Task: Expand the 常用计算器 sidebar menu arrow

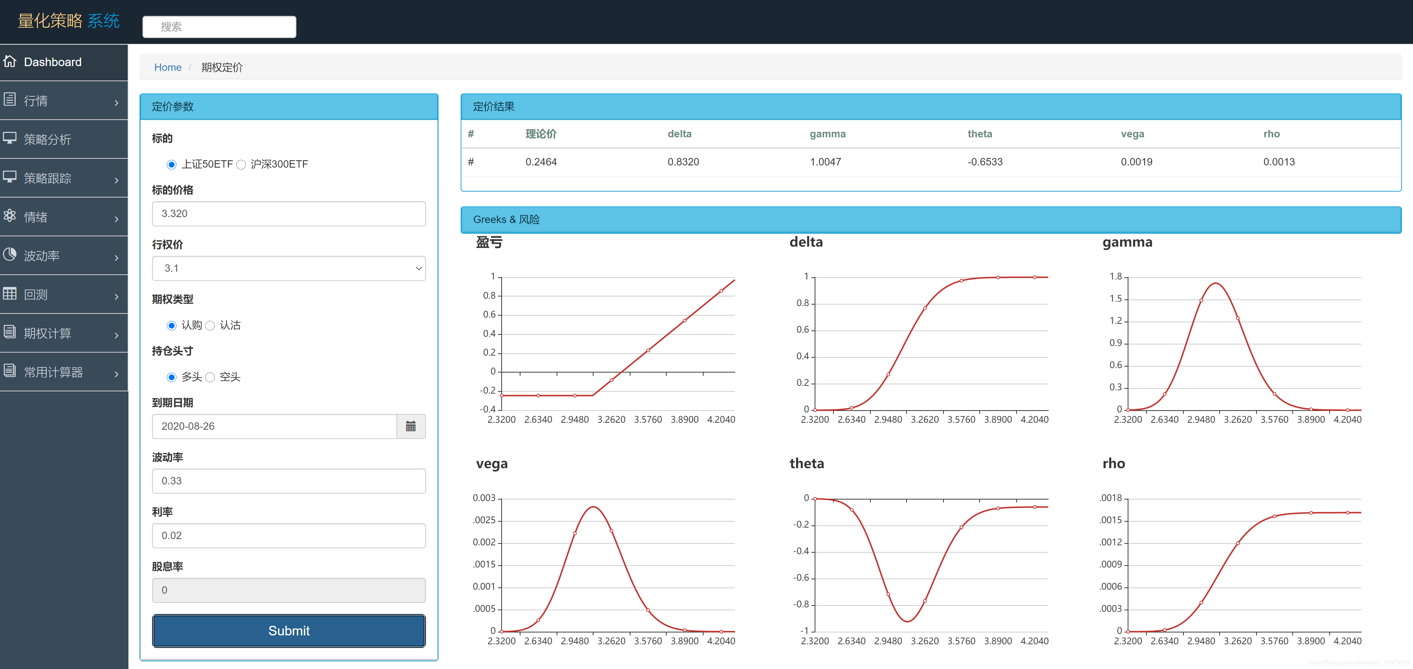Action: click(x=116, y=374)
